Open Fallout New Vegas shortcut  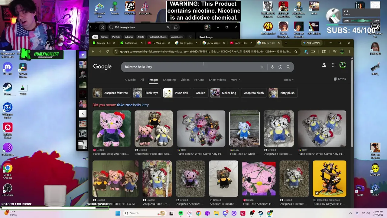298,10
